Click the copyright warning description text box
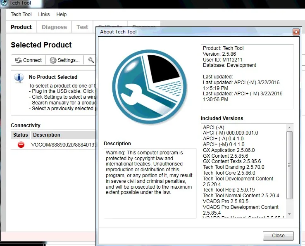This screenshot has width=305, height=246. (150, 184)
